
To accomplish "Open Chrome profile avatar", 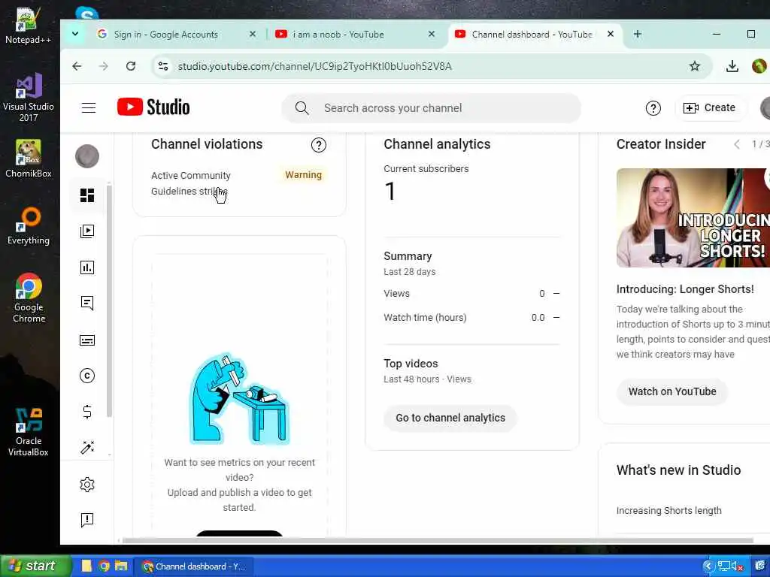I will click(759, 66).
